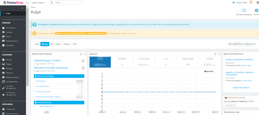Click the Statystyki bar chart icon

pyautogui.click(x=3, y=45)
